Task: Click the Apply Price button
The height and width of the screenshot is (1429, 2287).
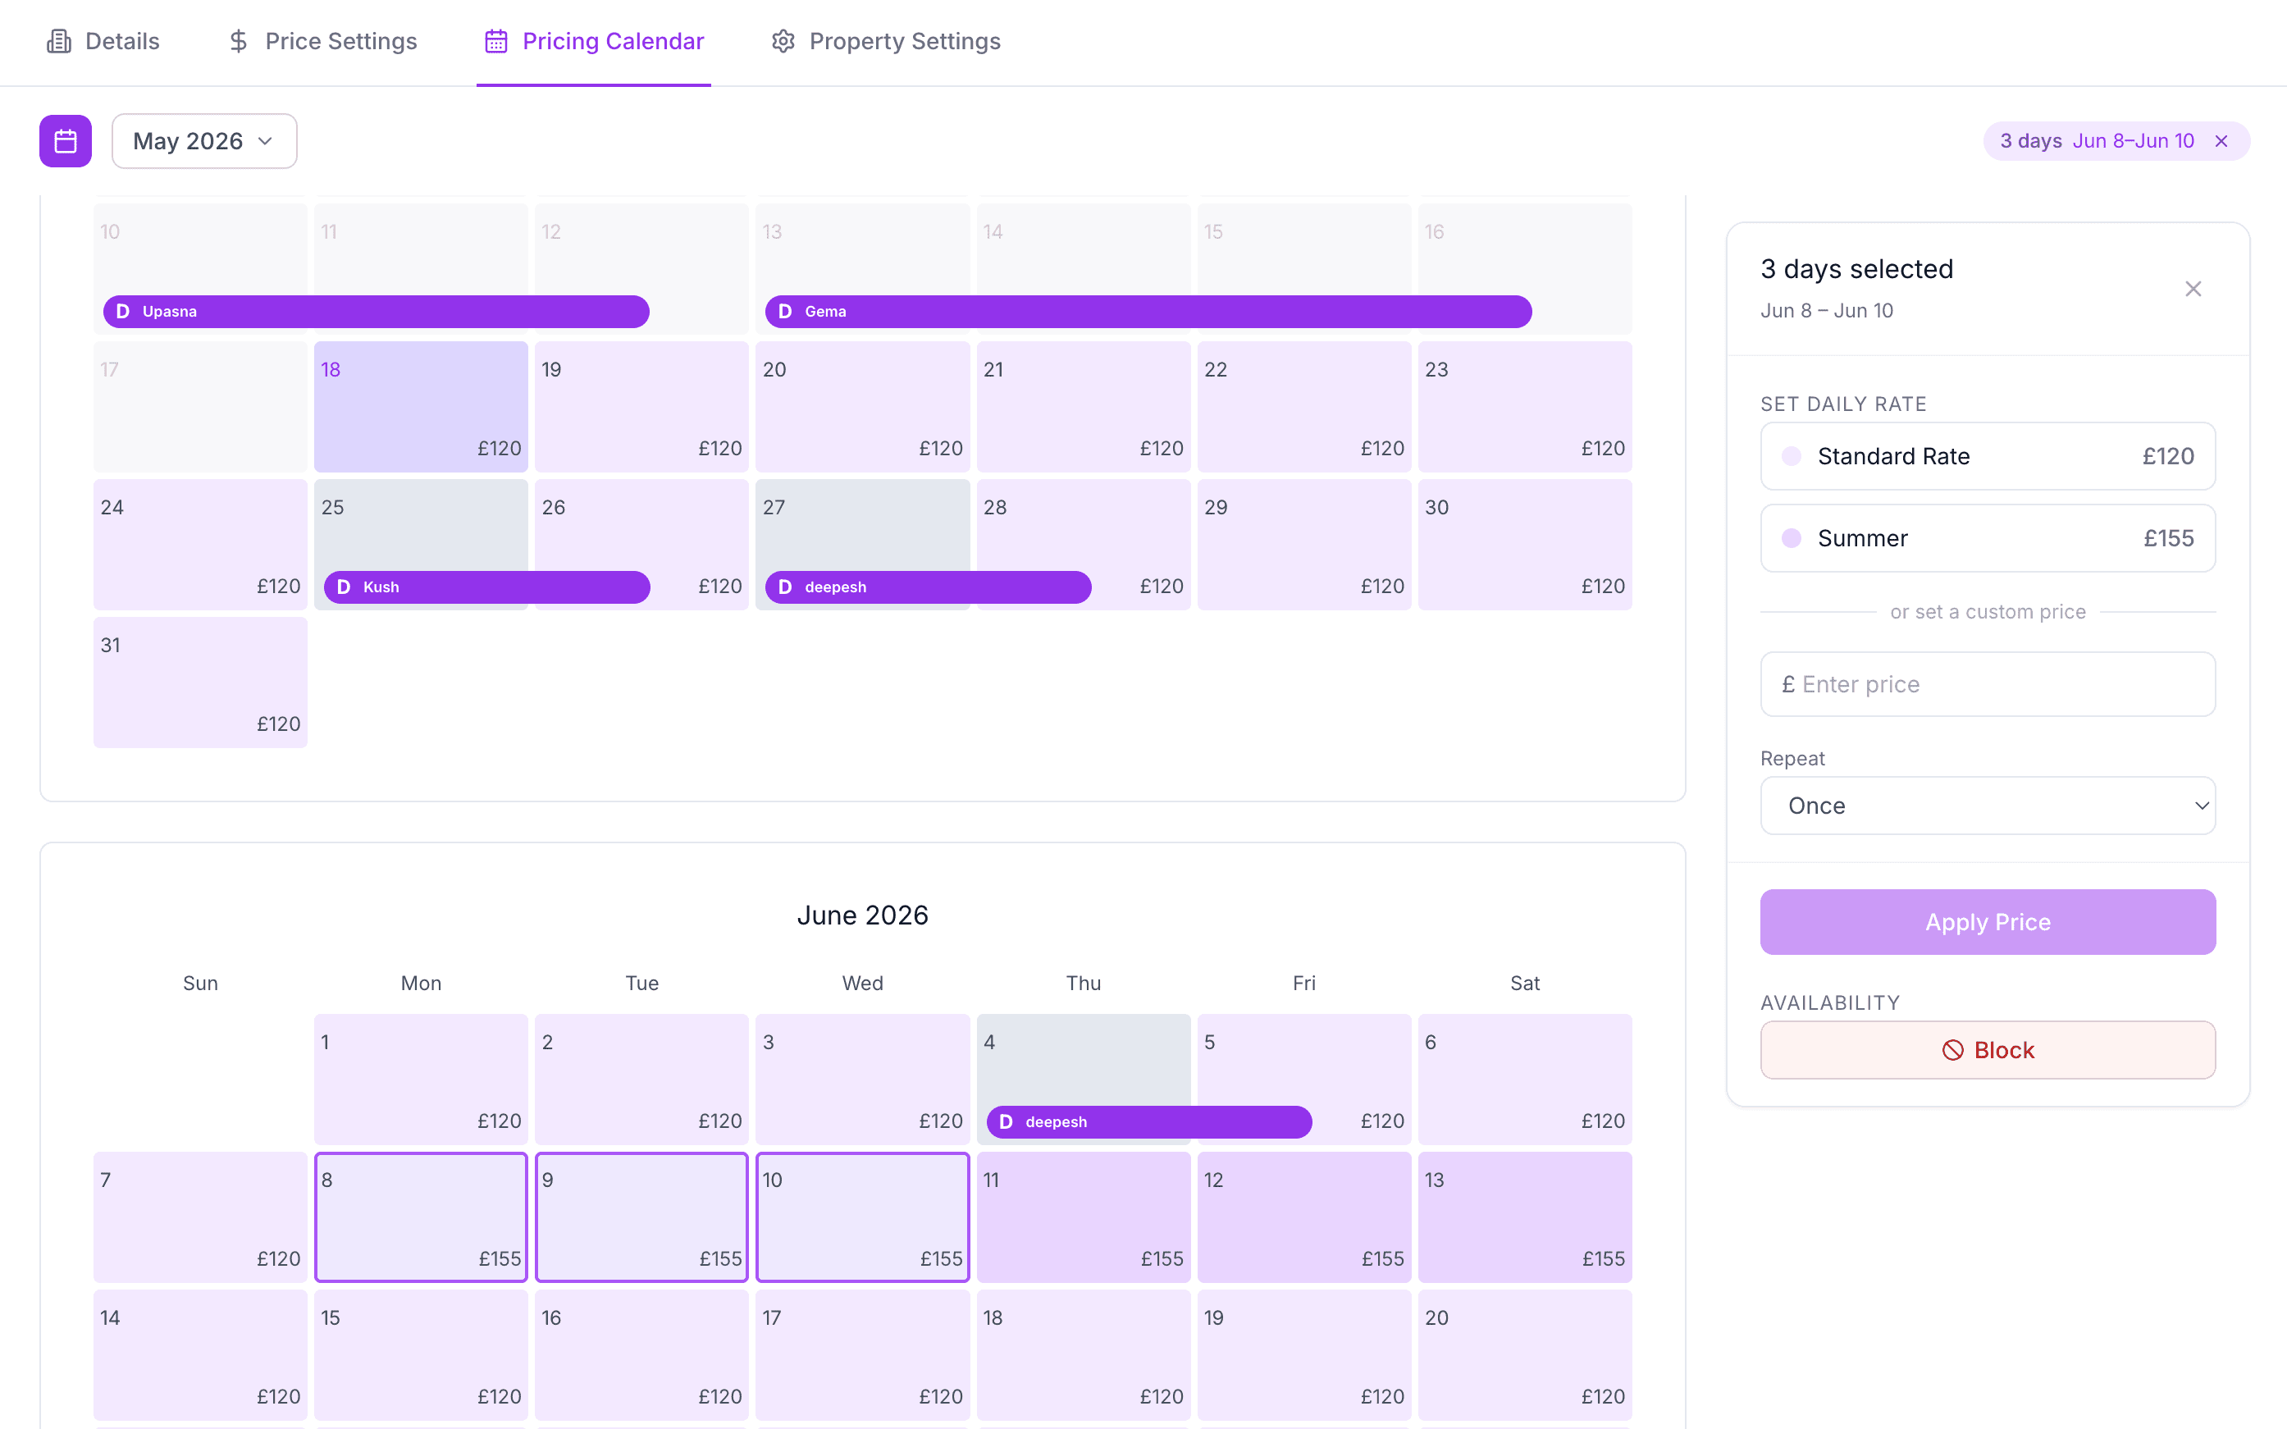Action: [x=1988, y=921]
